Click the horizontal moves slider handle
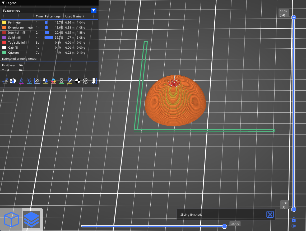This screenshot has height=231, width=306. click(x=224, y=226)
